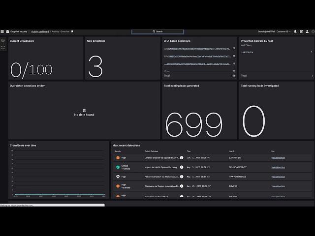
Task: Click the CrowdScore over time line chart
Action: click(x=59, y=173)
